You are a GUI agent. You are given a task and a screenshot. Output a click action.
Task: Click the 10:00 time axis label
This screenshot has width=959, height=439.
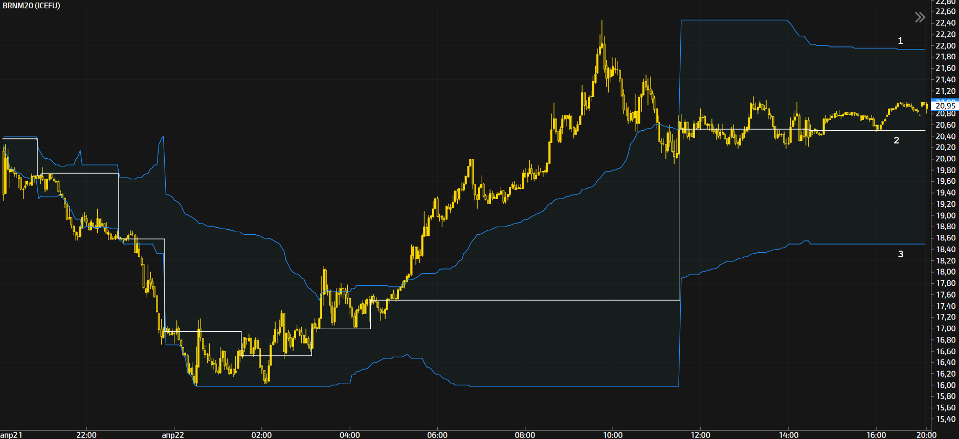613,435
